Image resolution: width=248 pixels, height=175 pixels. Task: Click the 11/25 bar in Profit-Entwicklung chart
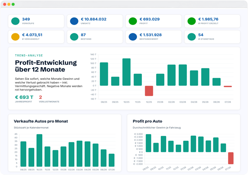138,80
